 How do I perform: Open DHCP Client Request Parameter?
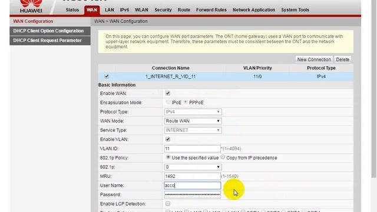[x=50, y=41]
